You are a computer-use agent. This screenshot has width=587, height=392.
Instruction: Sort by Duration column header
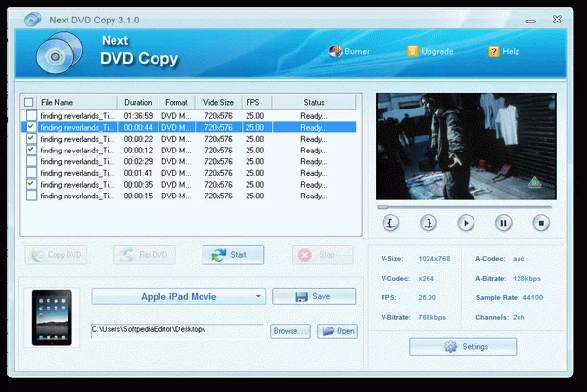coord(138,102)
